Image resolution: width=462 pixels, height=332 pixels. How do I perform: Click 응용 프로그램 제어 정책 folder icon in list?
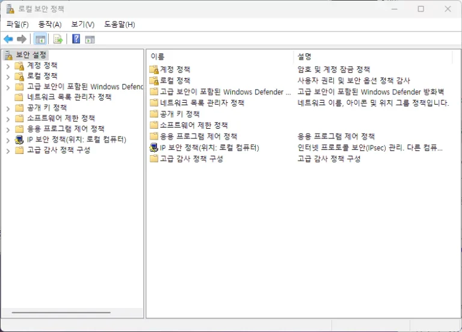point(154,137)
